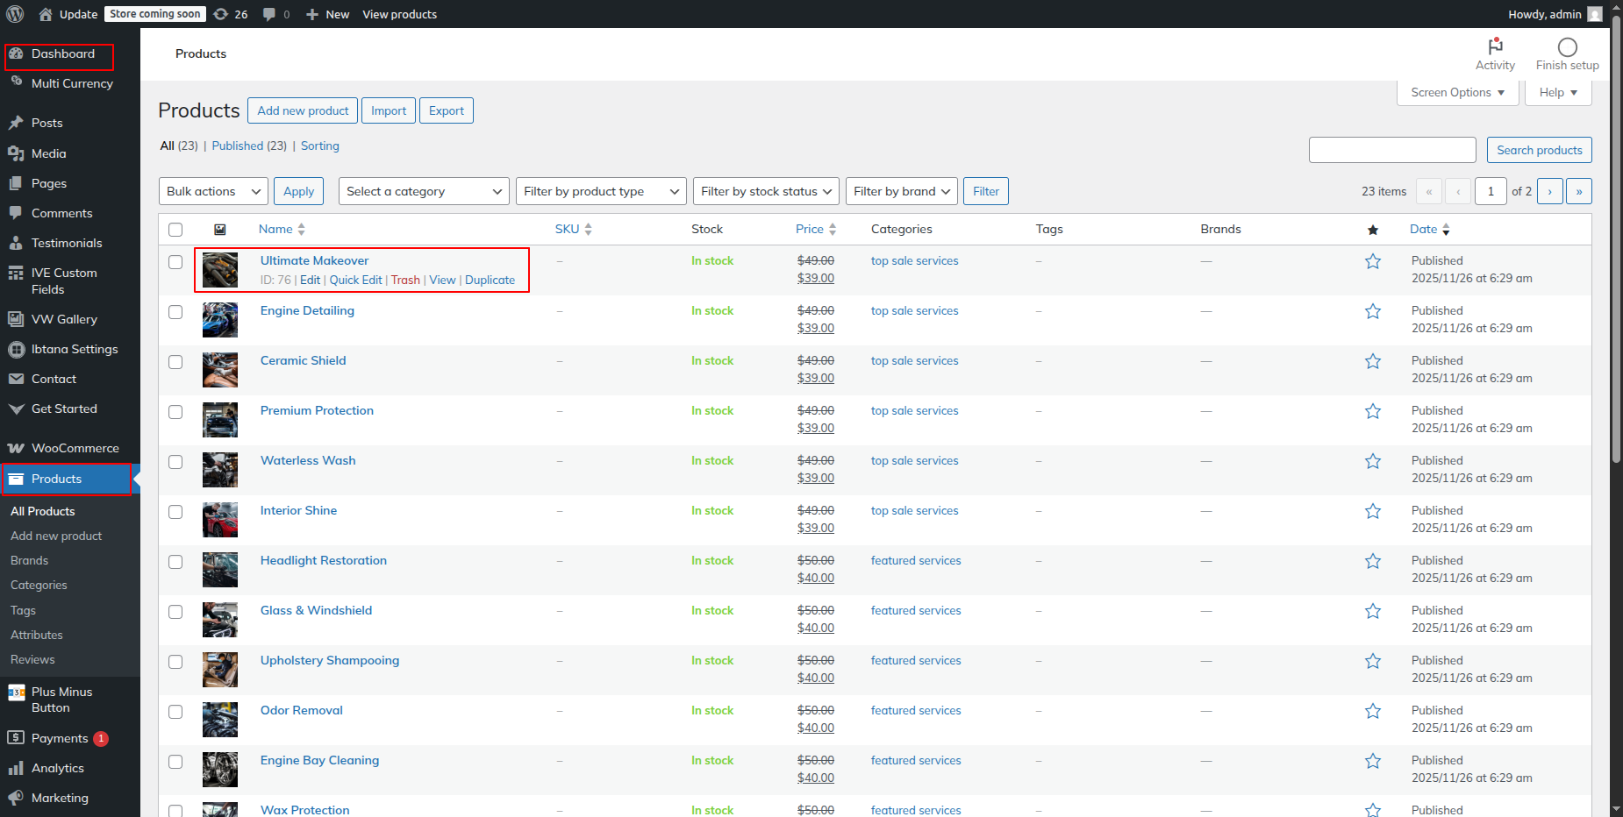Open the Activity panel icon
1623x817 pixels.
pos(1495,47)
